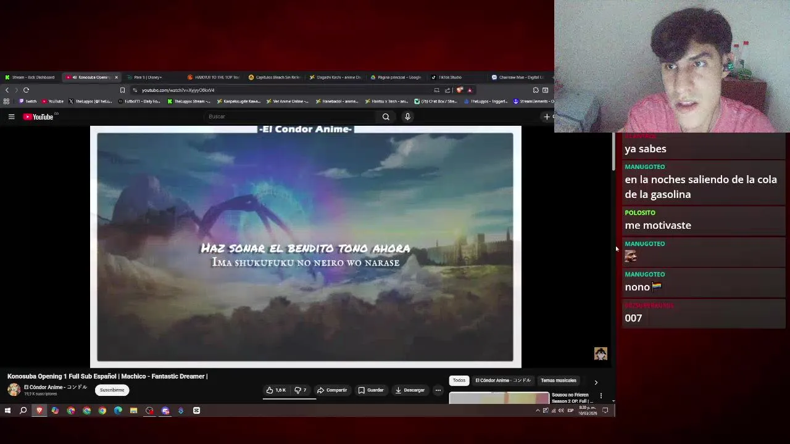
Task: Click the Suscribirme button
Action: click(112, 390)
